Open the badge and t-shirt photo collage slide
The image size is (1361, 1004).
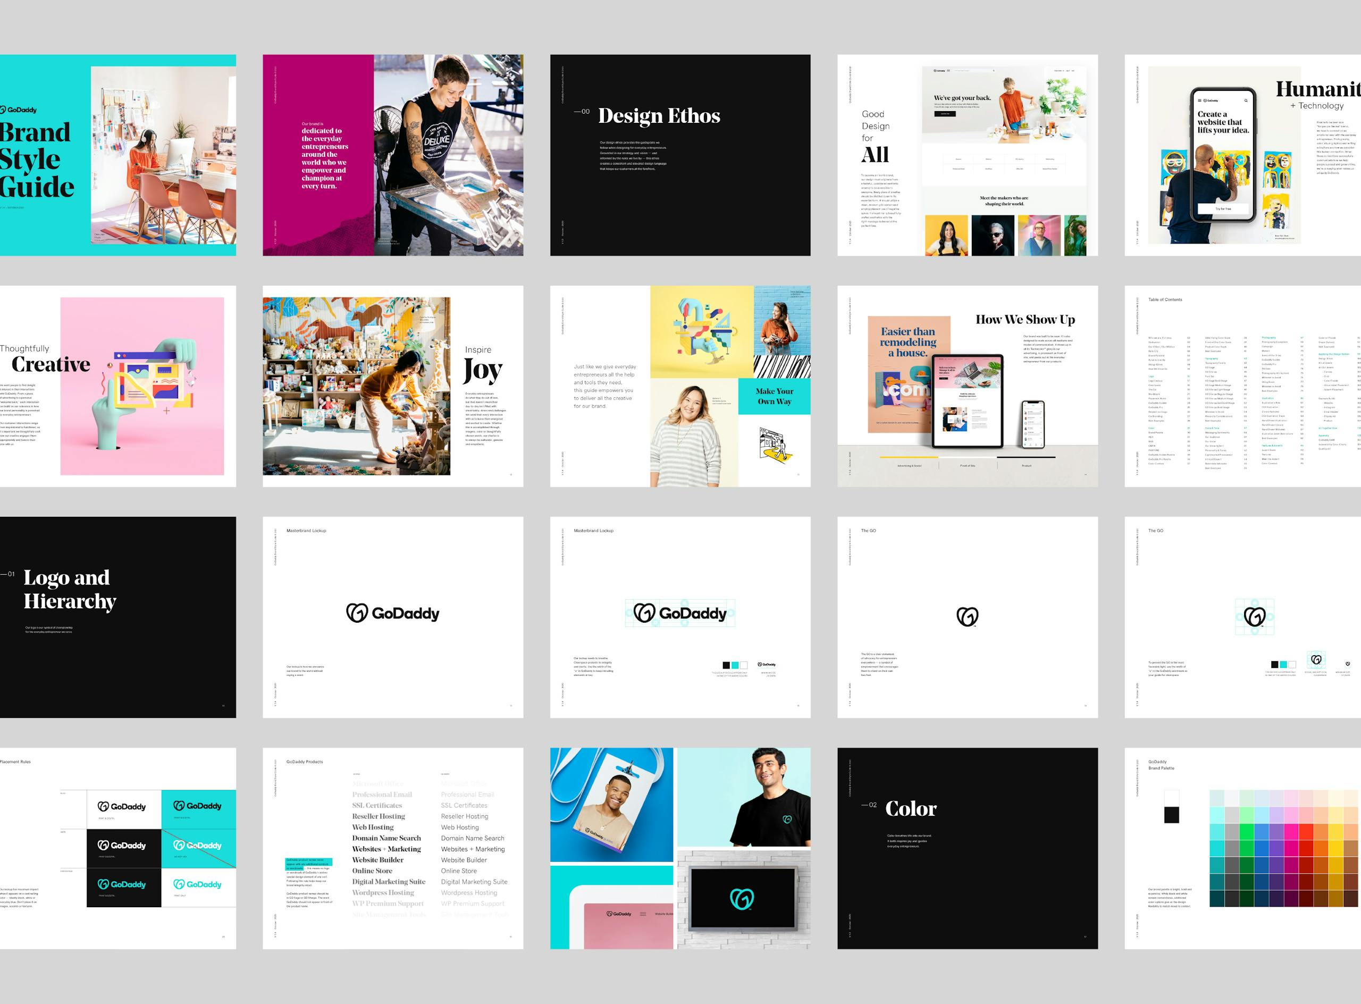(x=680, y=848)
